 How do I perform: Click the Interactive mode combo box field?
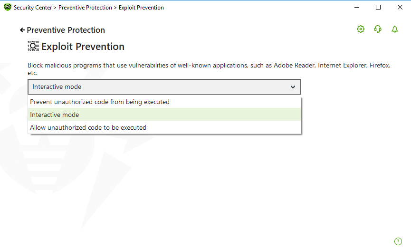tap(164, 87)
